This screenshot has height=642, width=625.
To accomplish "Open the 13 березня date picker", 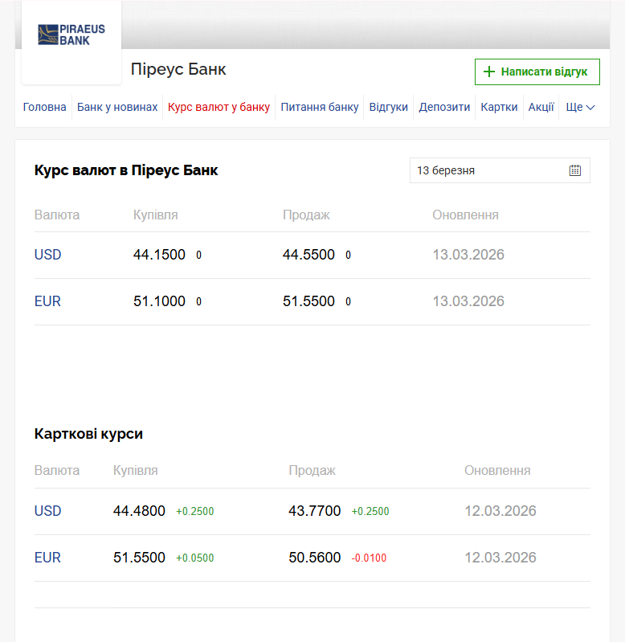I will coord(490,170).
